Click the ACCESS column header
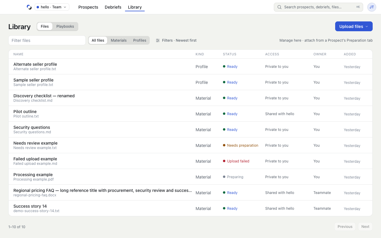This screenshot has height=238, width=381. click(272, 54)
